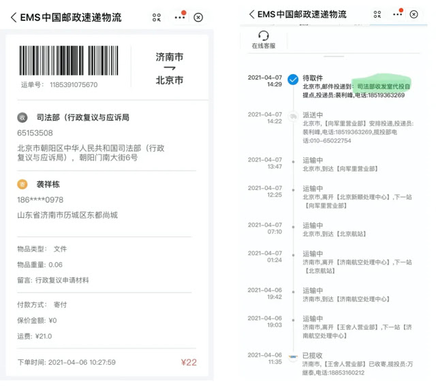Open three-dot more menu on right screen

point(397,14)
